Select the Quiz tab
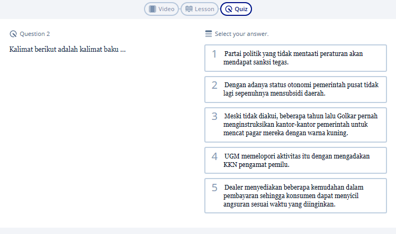 tap(236, 9)
